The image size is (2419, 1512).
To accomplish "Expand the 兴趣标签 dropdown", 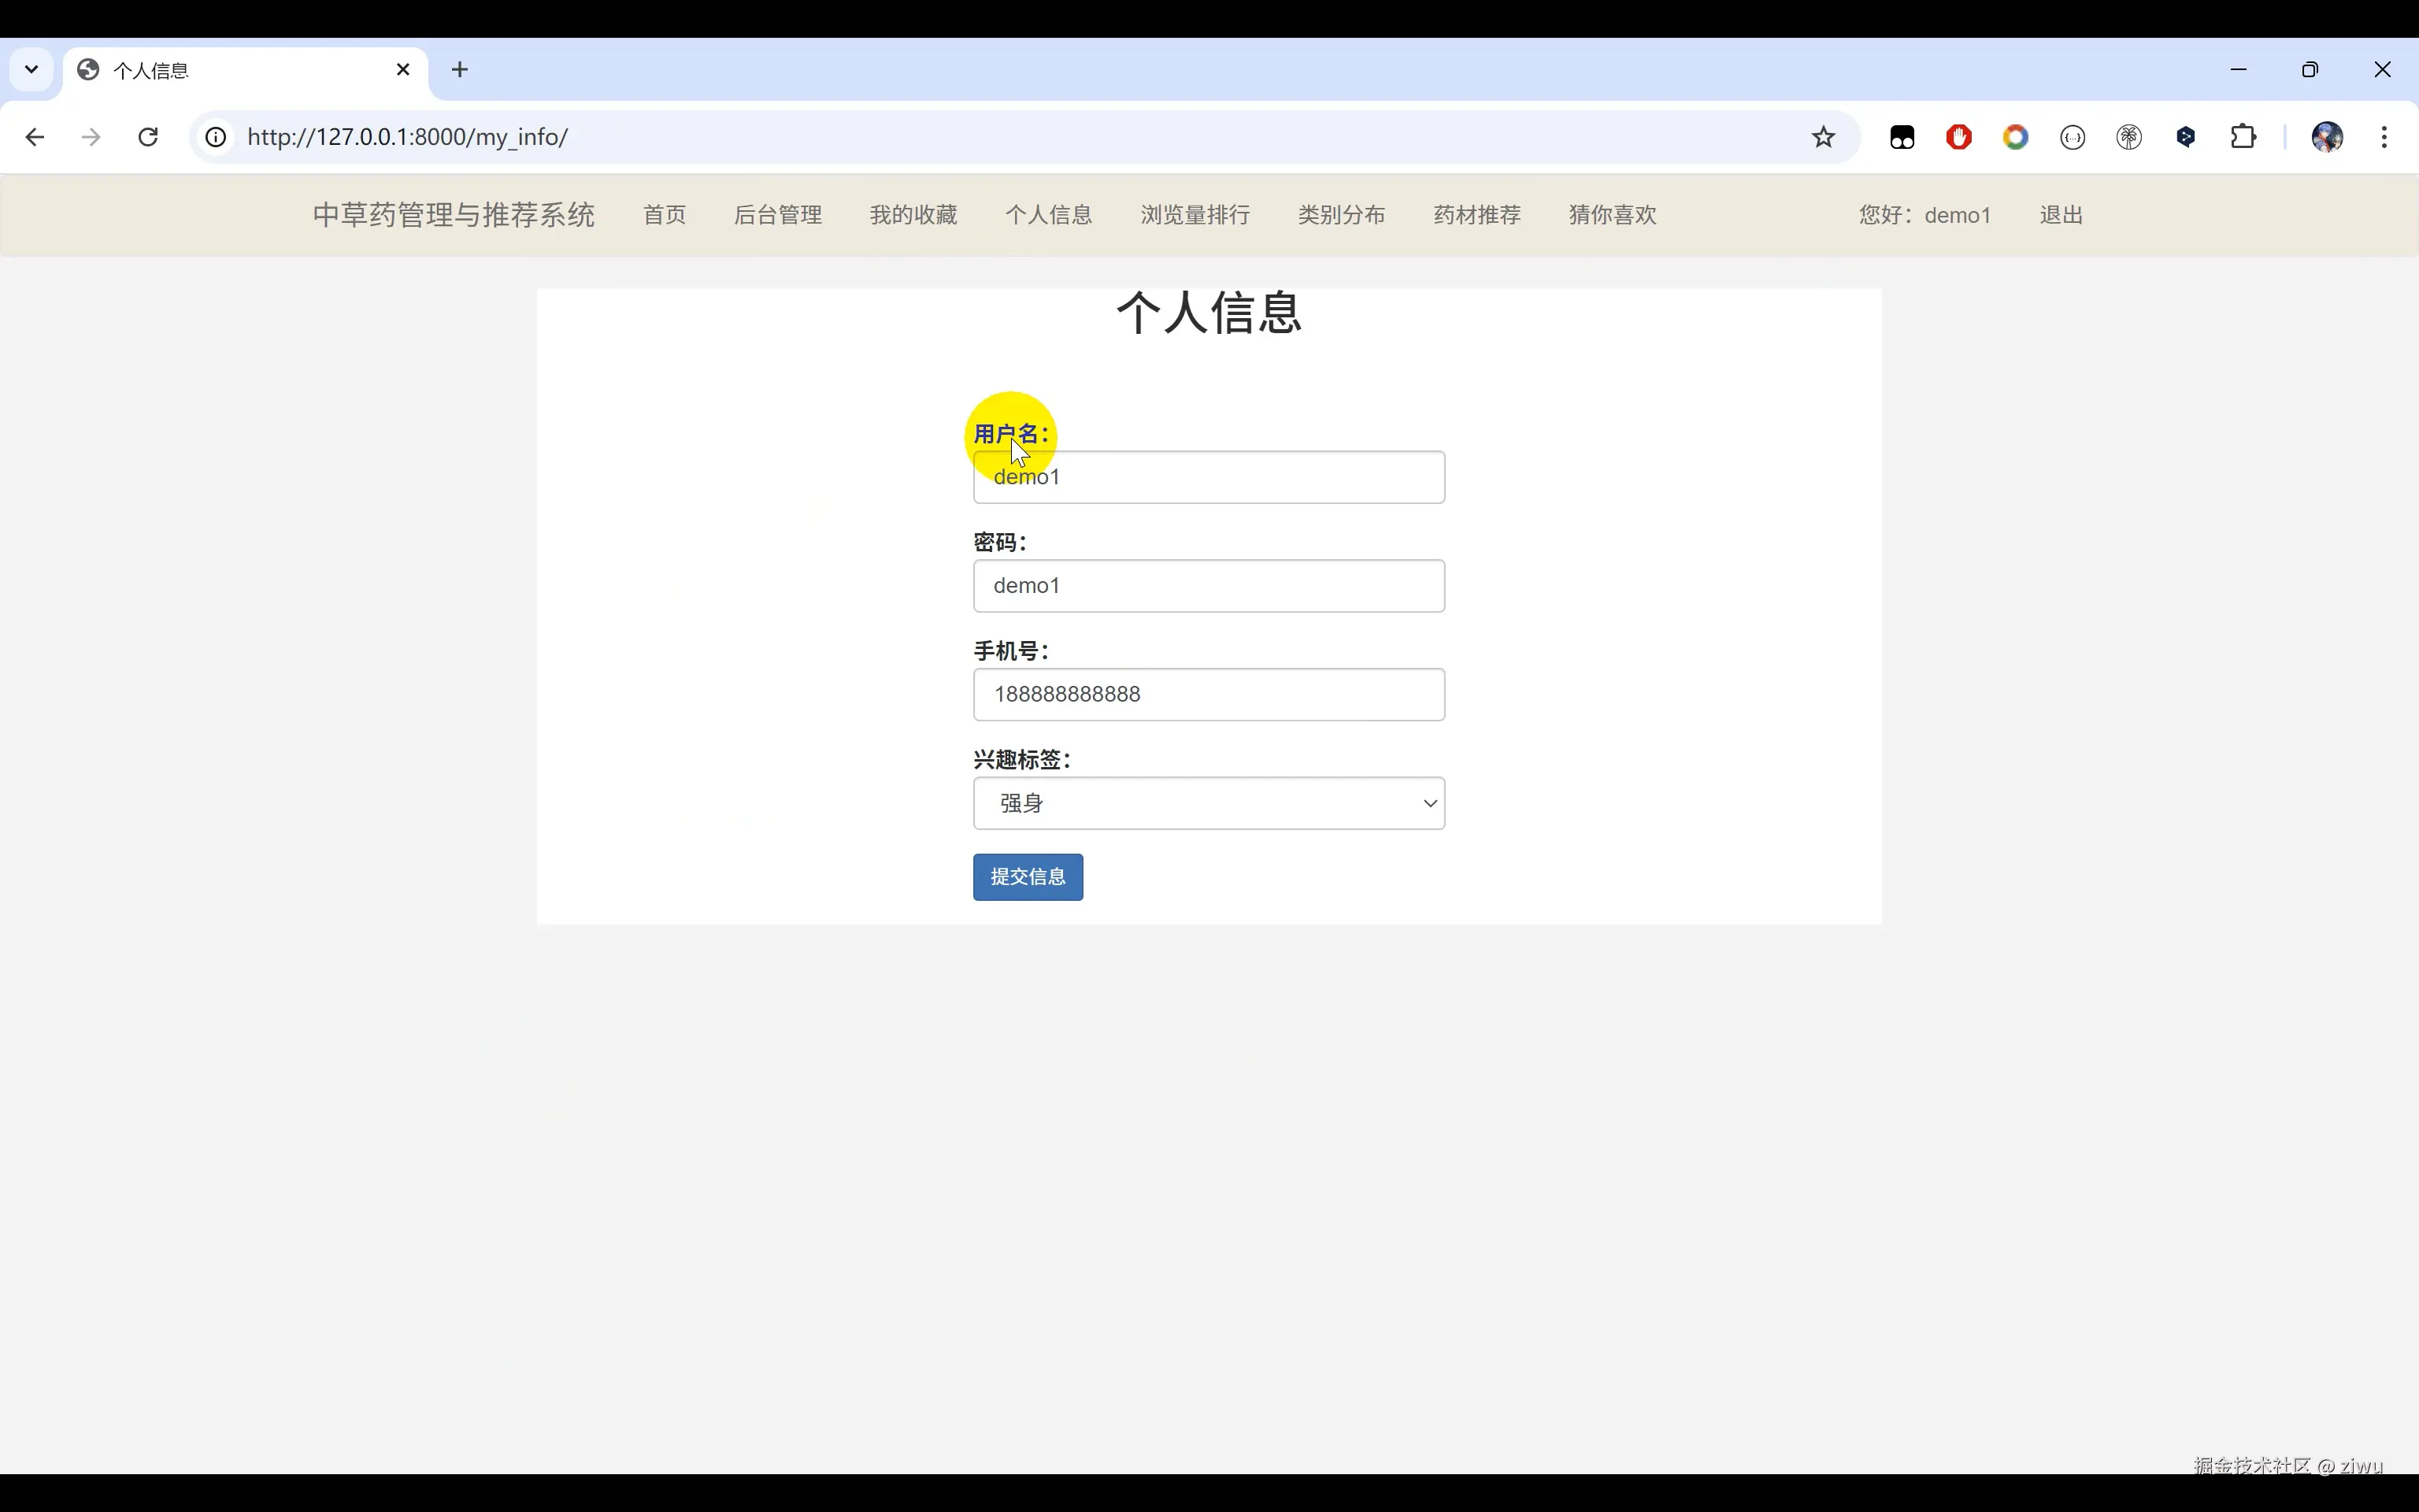I will click(x=1209, y=803).
